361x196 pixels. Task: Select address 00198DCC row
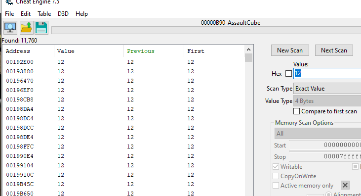(123, 128)
